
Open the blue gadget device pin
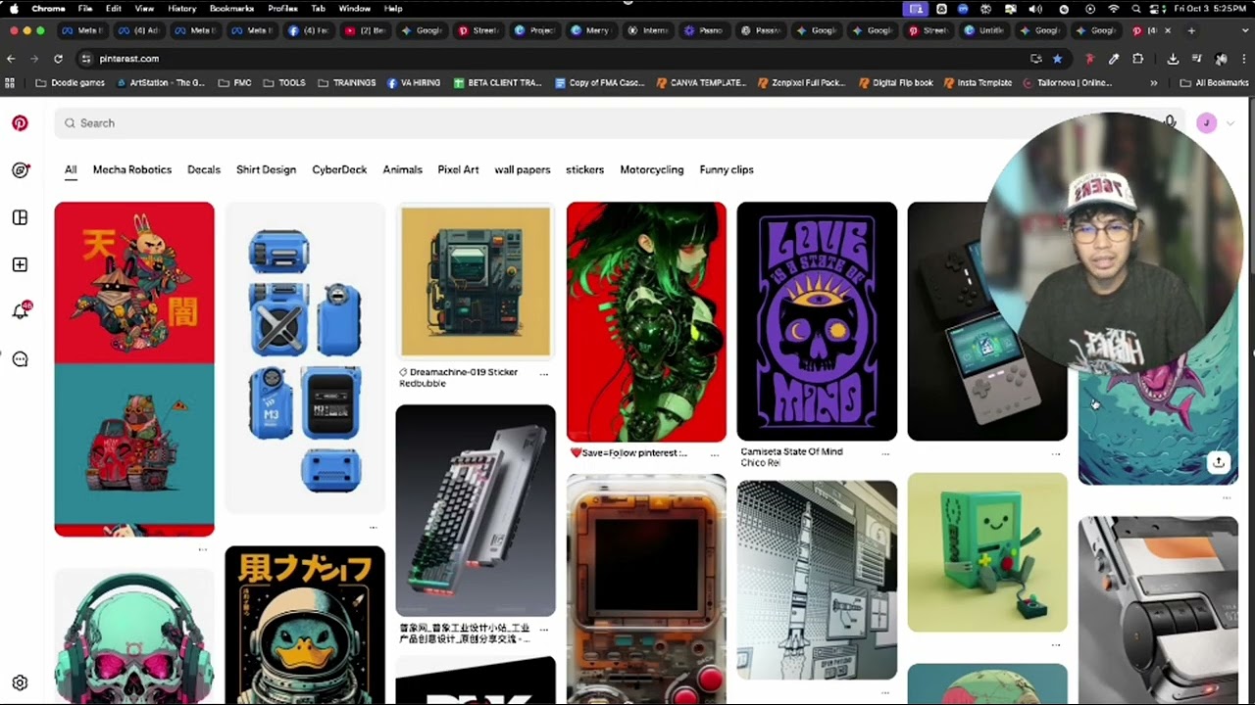[305, 357]
